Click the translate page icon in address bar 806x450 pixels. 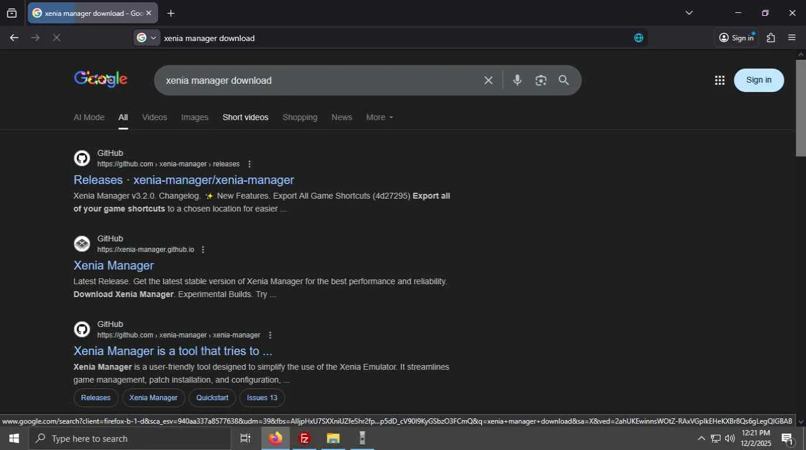[638, 37]
